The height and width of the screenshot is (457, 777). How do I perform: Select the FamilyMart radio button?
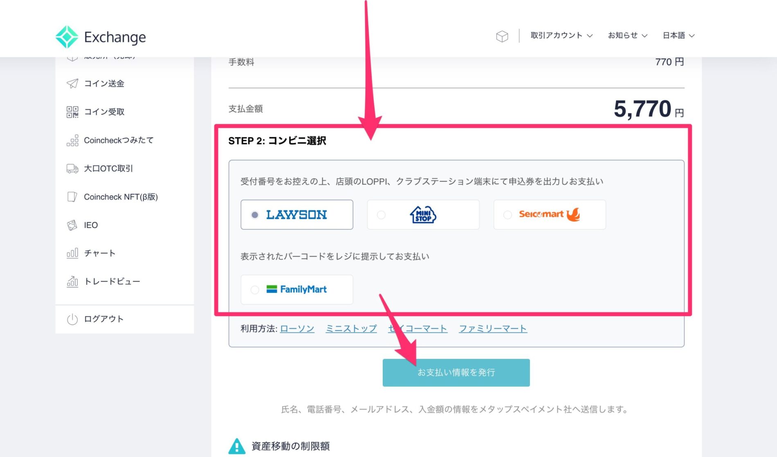(x=255, y=289)
